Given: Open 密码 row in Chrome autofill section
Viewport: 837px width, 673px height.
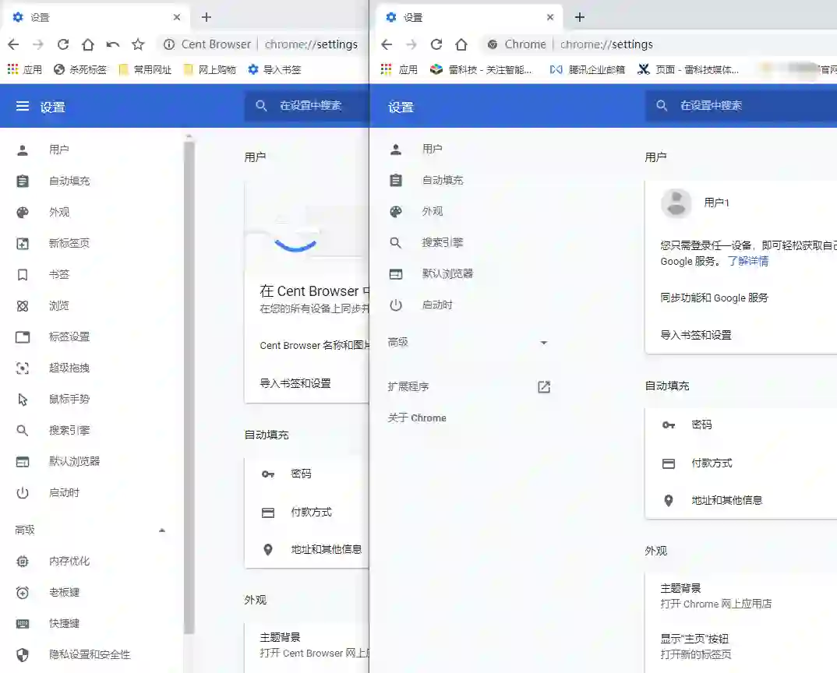Looking at the screenshot, I should click(741, 425).
